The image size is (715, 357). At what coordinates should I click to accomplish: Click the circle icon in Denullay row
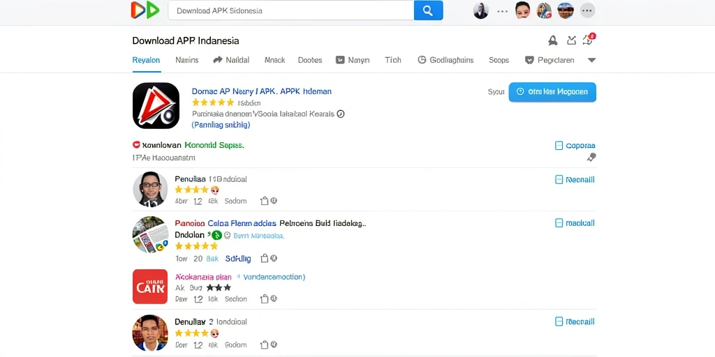click(x=274, y=344)
